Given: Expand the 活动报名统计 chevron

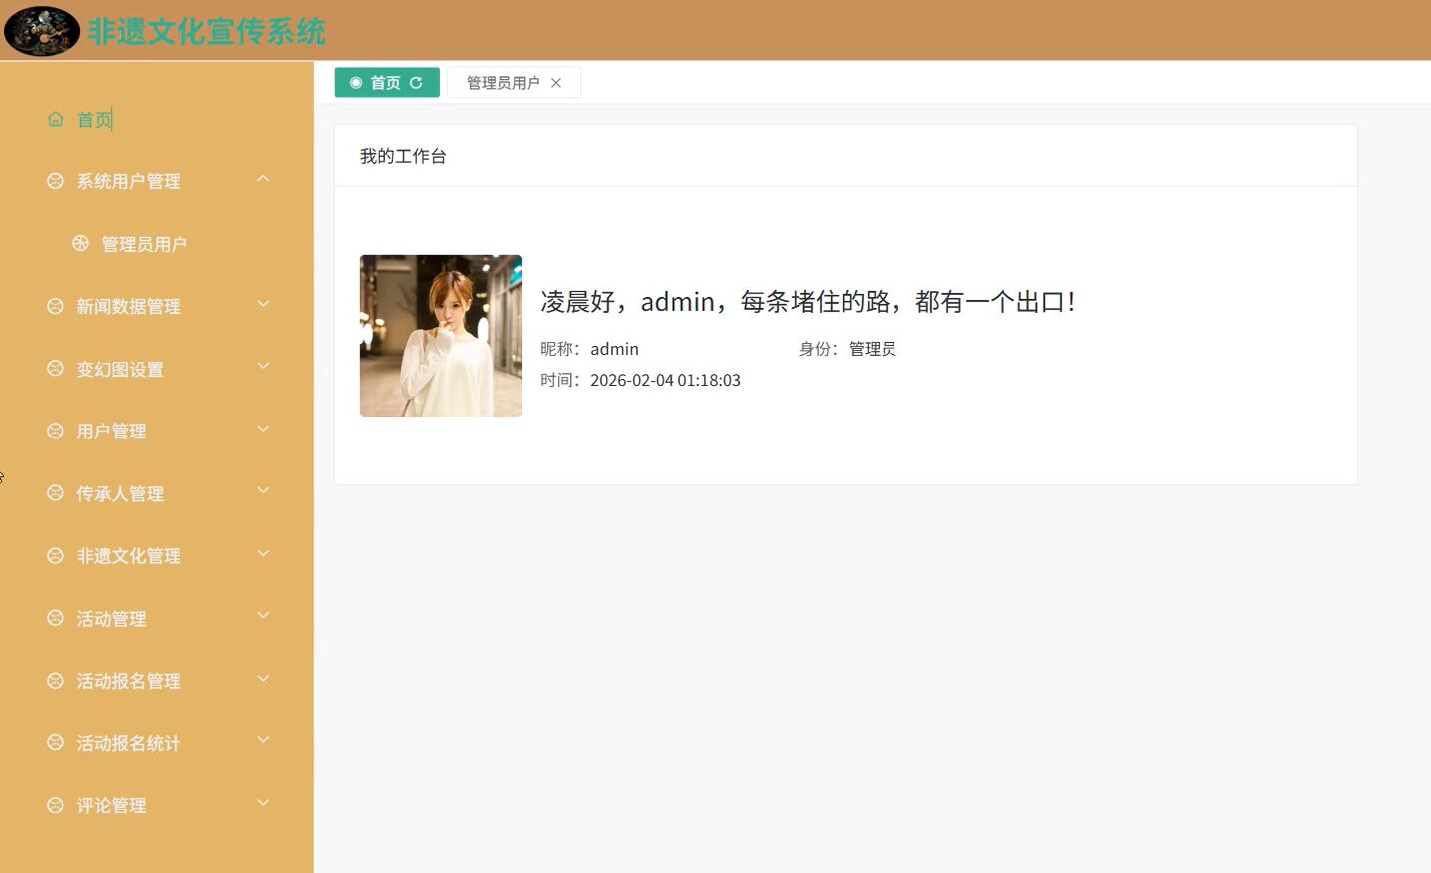Looking at the screenshot, I should 263,740.
